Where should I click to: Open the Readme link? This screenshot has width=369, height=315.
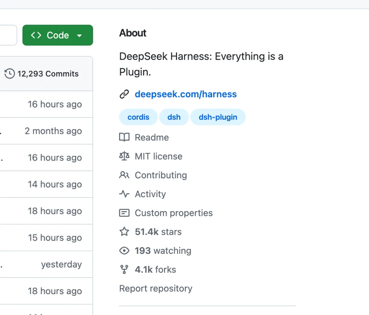(x=152, y=137)
